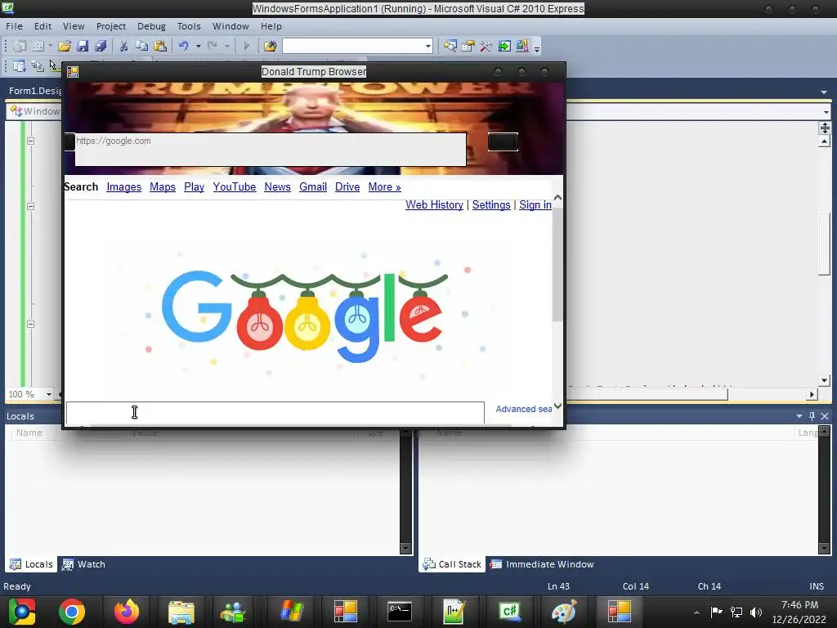Collapse the bottom code outlining minus box
The height and width of the screenshot is (628, 837).
30,324
